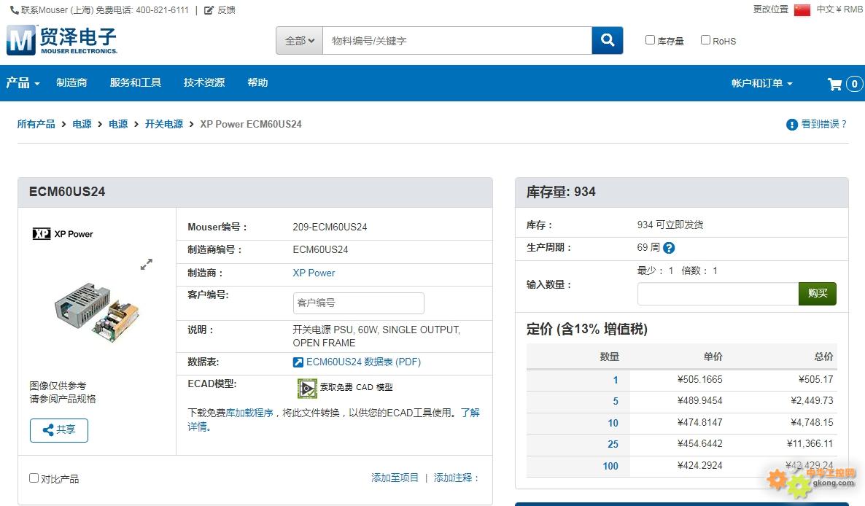Click the feedback edit icon
This screenshot has height=506, width=865.
(209, 10)
